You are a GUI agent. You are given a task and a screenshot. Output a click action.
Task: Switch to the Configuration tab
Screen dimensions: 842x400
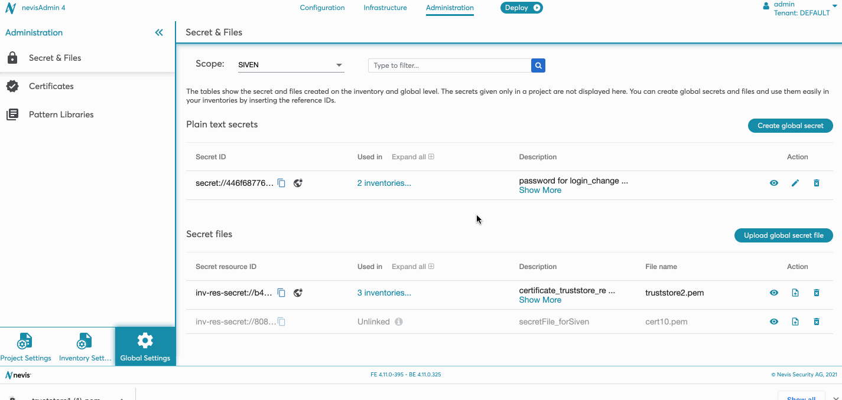click(x=322, y=8)
